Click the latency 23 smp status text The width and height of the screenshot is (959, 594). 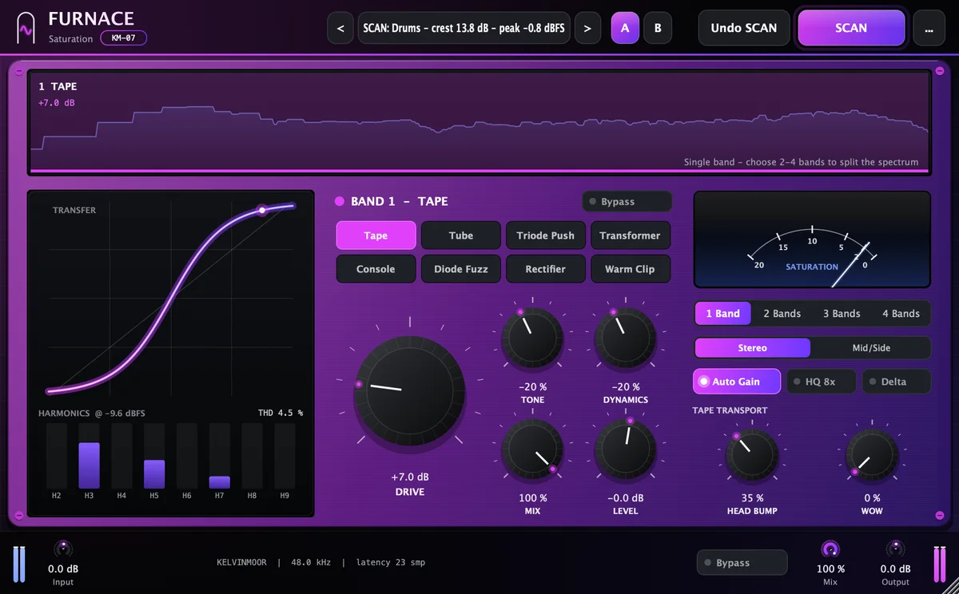pyautogui.click(x=391, y=563)
